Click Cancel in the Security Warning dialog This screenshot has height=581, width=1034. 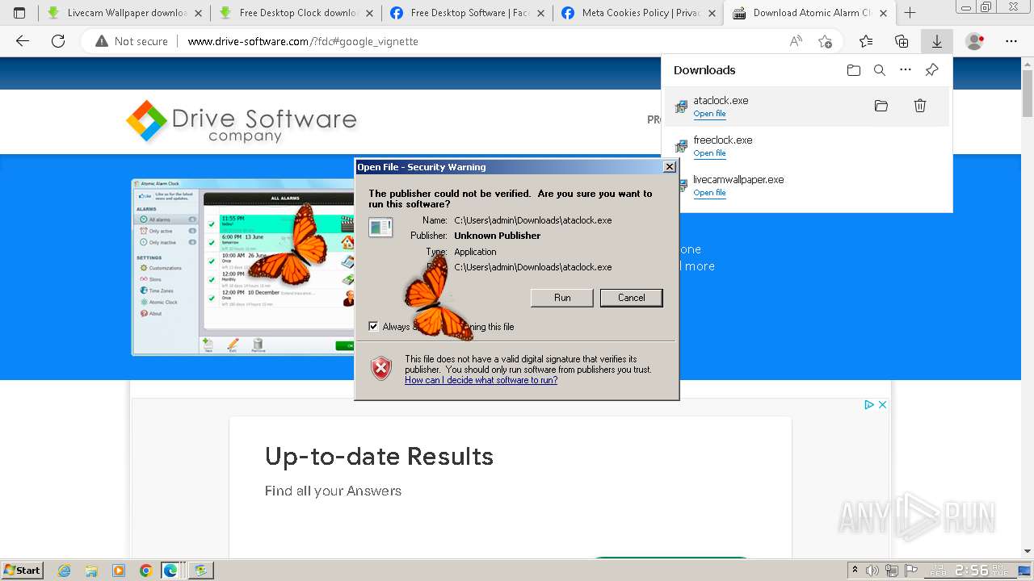coord(632,298)
